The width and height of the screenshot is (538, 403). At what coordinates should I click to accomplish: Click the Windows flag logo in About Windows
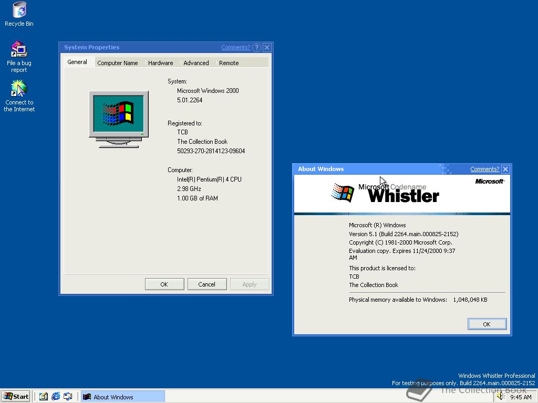[343, 193]
